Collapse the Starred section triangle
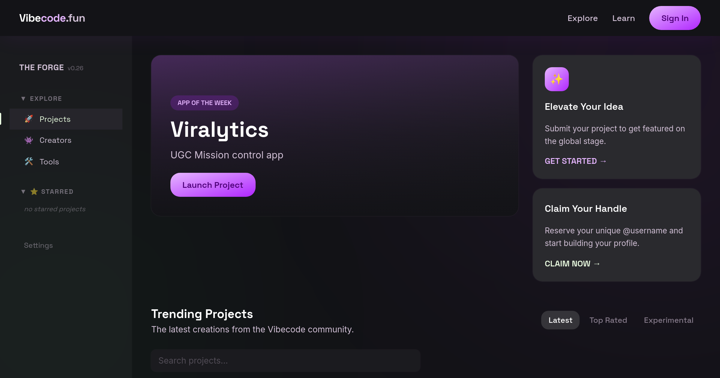The image size is (720, 378). tap(23, 192)
